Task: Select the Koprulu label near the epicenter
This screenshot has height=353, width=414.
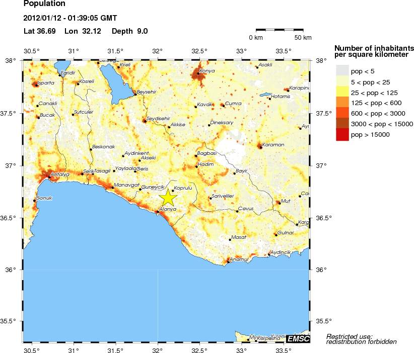Action: (x=183, y=188)
